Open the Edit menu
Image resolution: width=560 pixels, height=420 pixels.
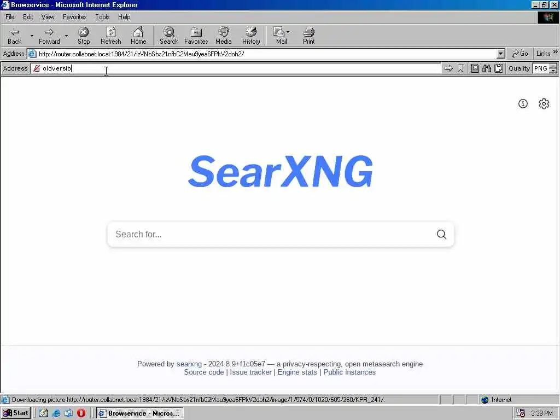[28, 17]
